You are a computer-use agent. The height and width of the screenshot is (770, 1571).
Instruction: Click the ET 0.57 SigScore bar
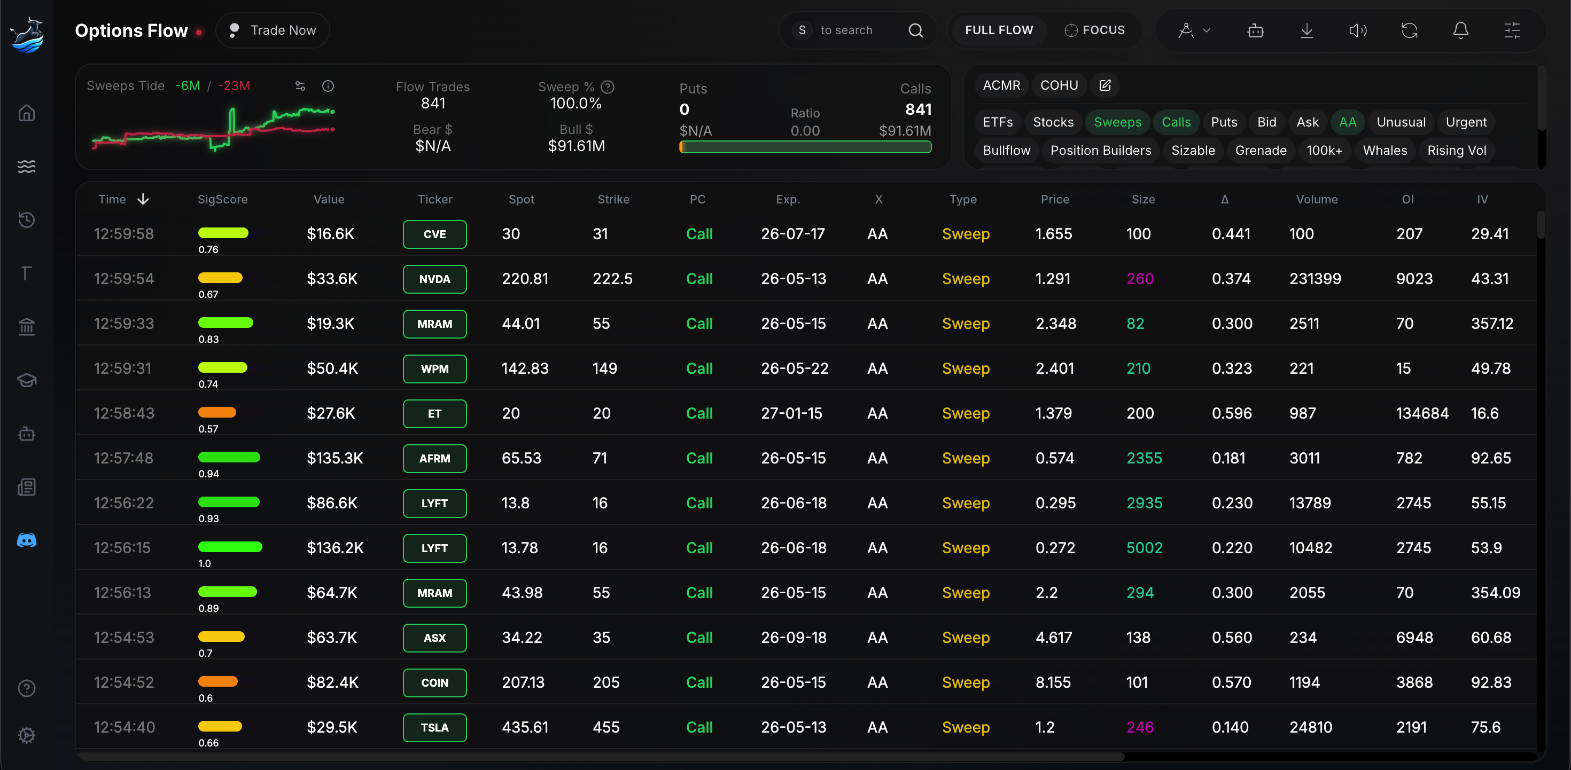click(x=217, y=412)
